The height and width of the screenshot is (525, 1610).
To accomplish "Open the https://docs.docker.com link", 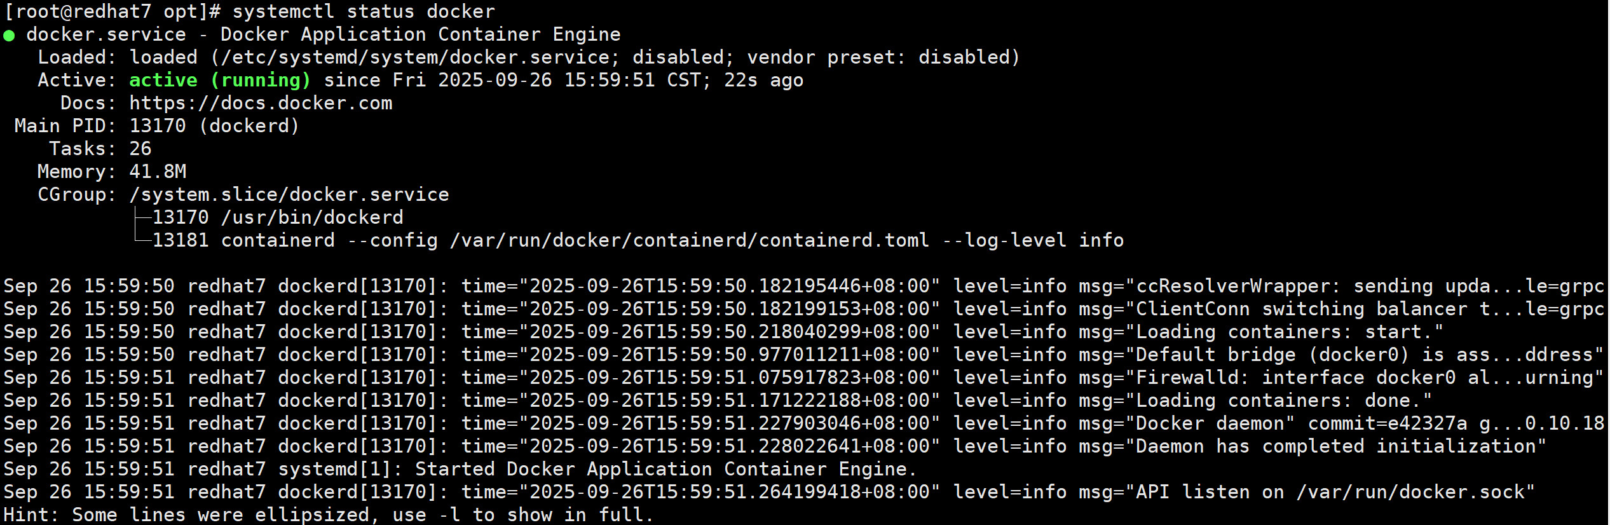I will coord(261,103).
